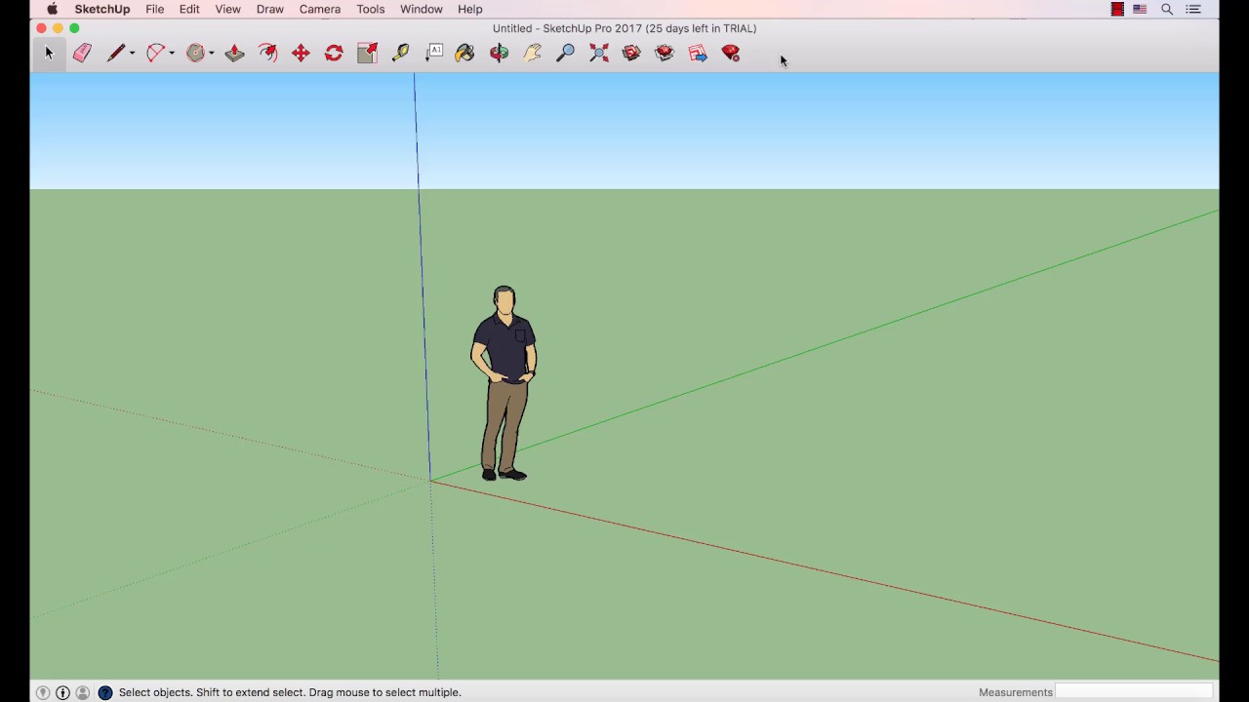Open Notification Center list icon
Viewport: 1249px width, 702px height.
tap(1193, 9)
